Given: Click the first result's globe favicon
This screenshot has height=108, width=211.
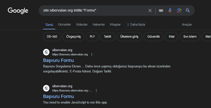Looking at the screenshot, I should click(46, 52).
